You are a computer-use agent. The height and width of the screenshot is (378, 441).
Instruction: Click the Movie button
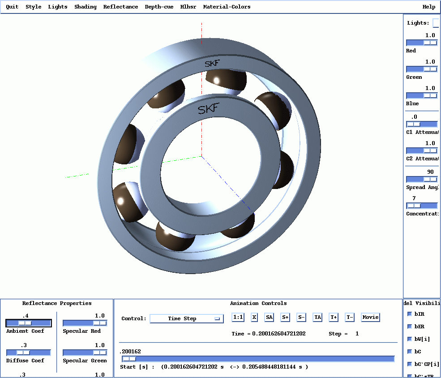click(370, 317)
